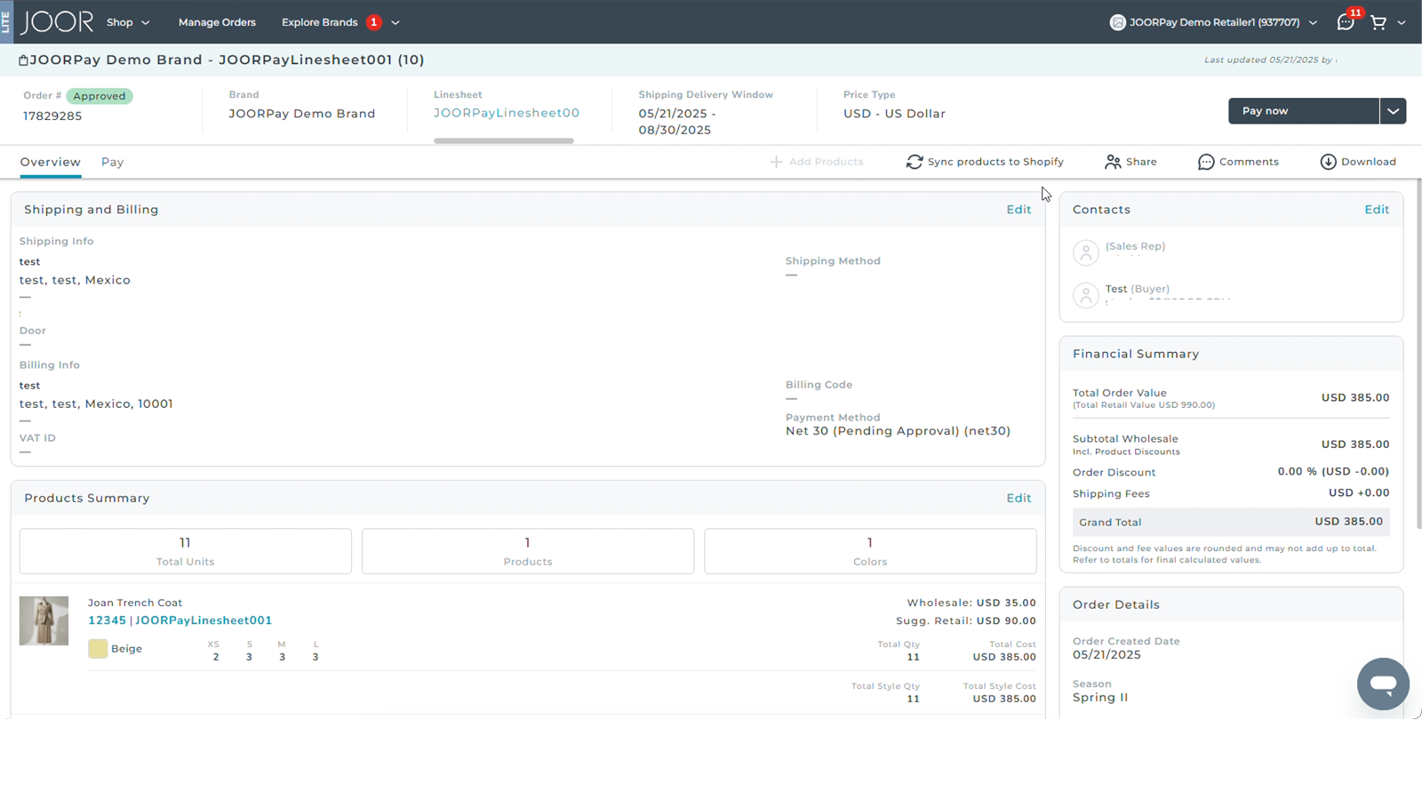Viewport: 1422px width, 800px height.
Task: Click the USD - US Dollar price type
Action: (894, 114)
